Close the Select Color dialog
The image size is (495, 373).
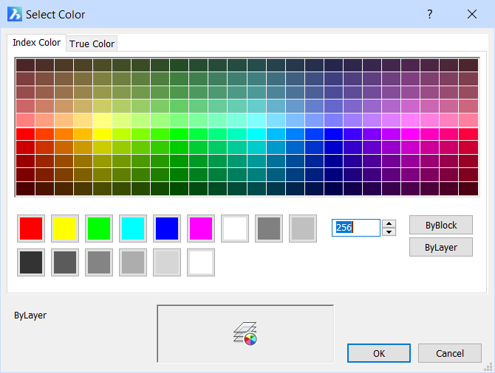(472, 14)
